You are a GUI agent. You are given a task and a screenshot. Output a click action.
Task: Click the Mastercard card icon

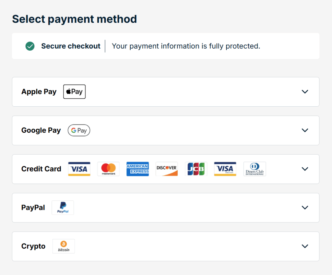108,169
